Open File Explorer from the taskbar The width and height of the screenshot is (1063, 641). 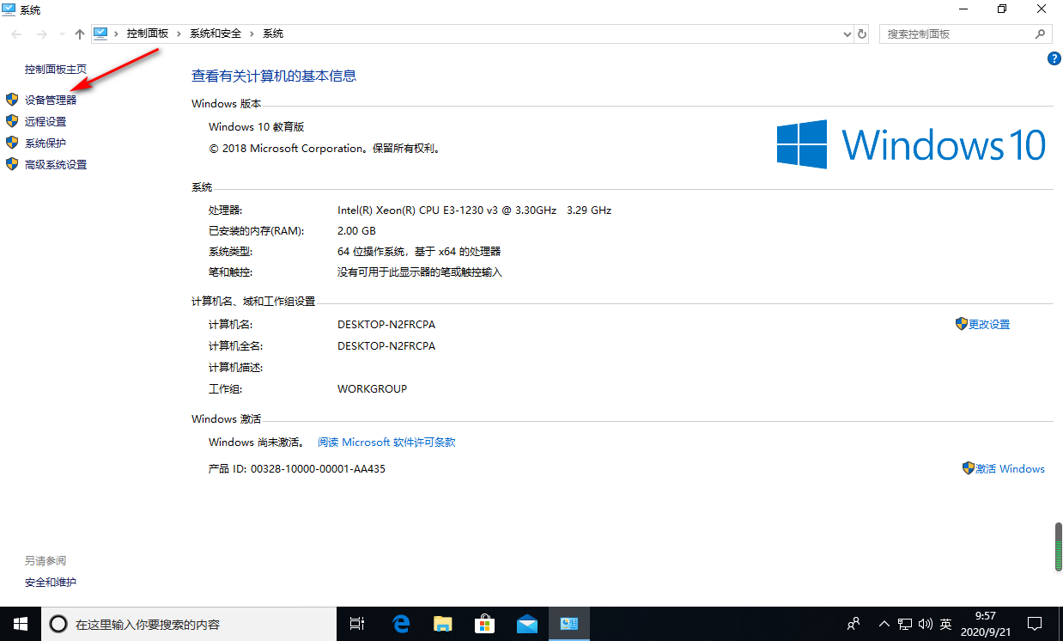click(x=443, y=624)
